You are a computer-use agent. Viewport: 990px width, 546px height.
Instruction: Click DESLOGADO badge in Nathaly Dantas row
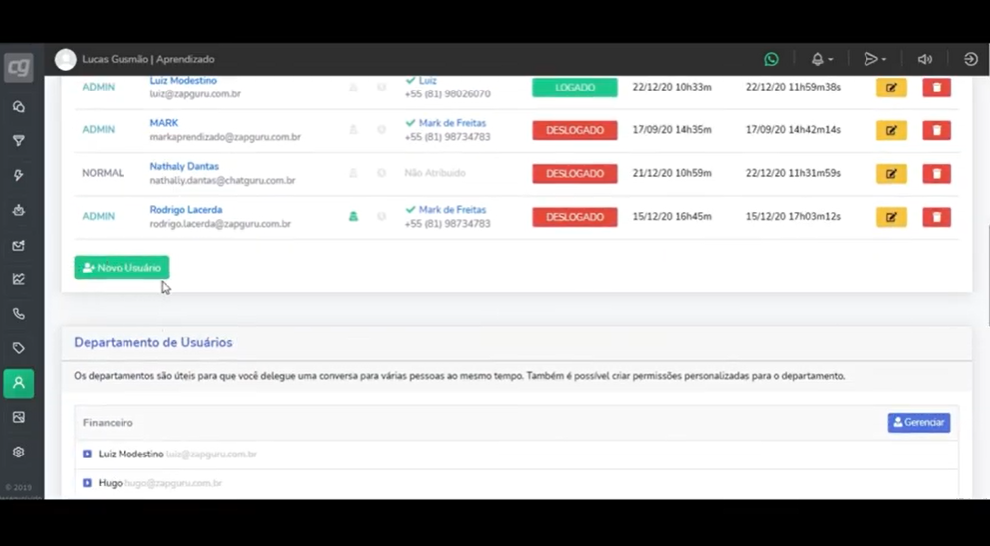(x=575, y=173)
